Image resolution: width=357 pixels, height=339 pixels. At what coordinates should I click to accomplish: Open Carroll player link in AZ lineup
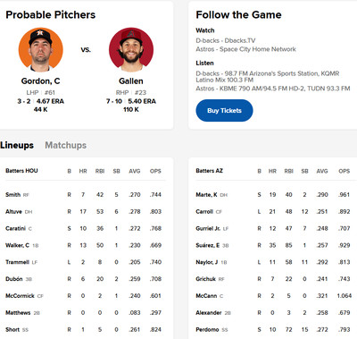[204, 212]
